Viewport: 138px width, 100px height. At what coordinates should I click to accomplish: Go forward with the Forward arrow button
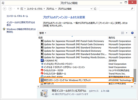(10, 9)
